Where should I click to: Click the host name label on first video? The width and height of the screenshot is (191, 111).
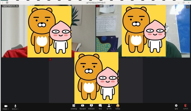tap(10, 6)
